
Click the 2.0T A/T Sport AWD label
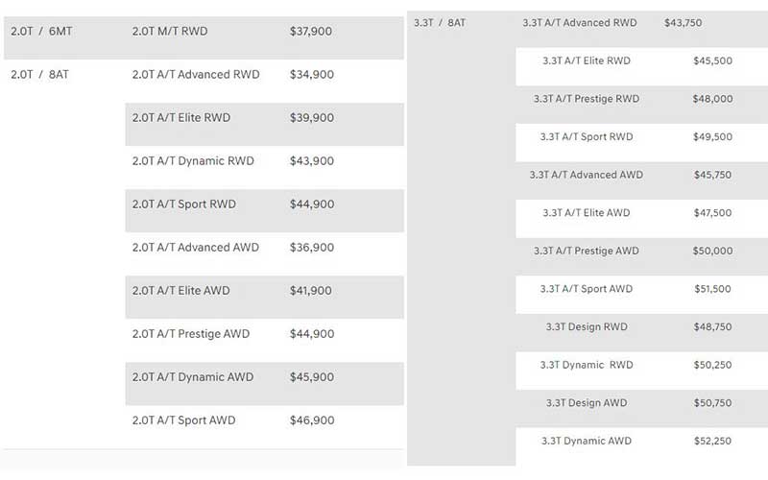tap(183, 420)
